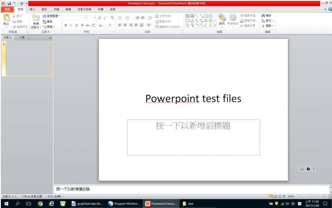
Task: Click the Paste (貼上) clipboard icon
Action: point(6,18)
